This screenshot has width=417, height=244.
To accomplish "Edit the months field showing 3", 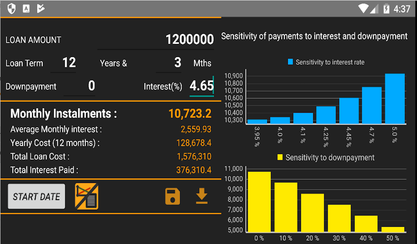I will (169, 63).
